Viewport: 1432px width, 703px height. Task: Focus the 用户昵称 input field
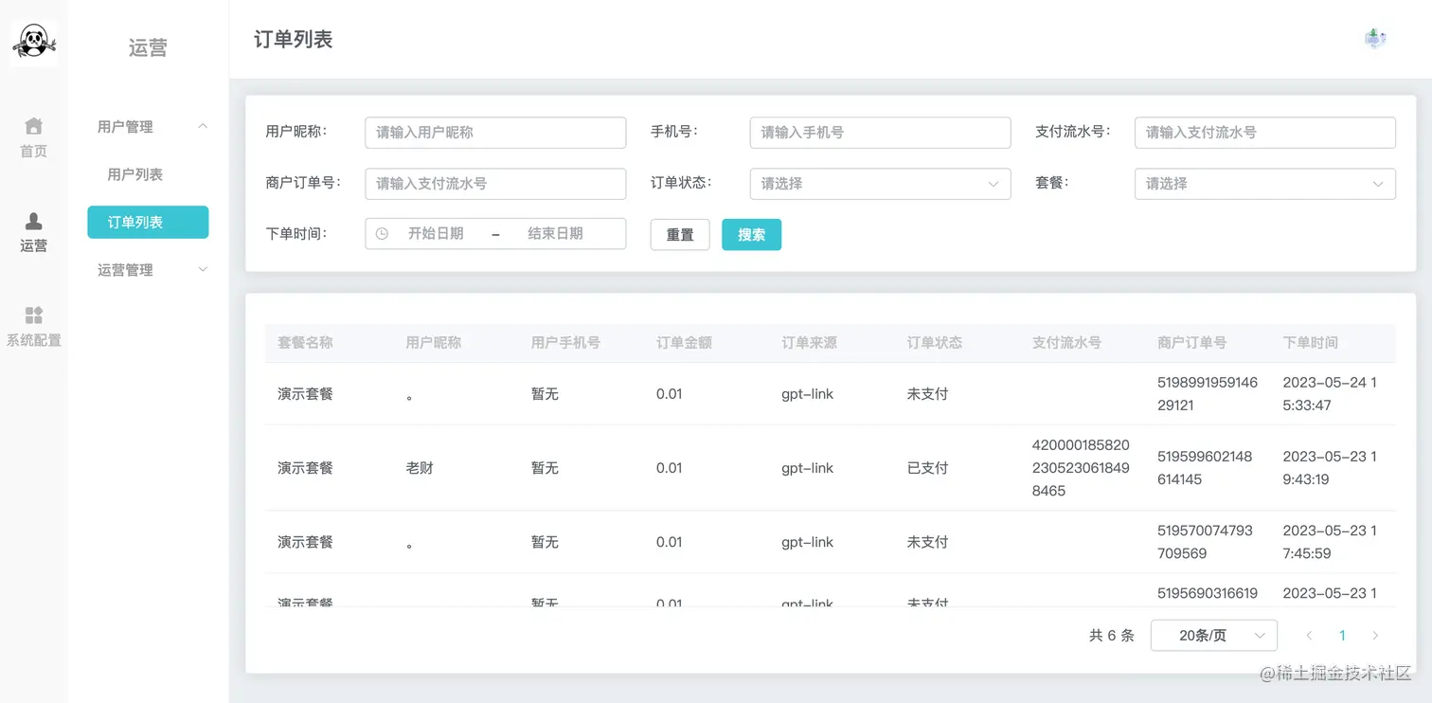pos(495,133)
